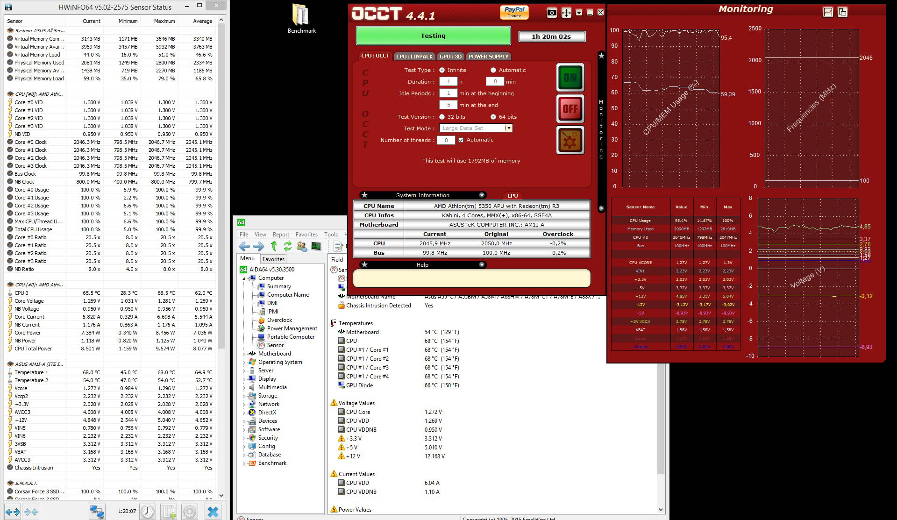Collapse the Computer tree node in AIDA64

point(244,278)
